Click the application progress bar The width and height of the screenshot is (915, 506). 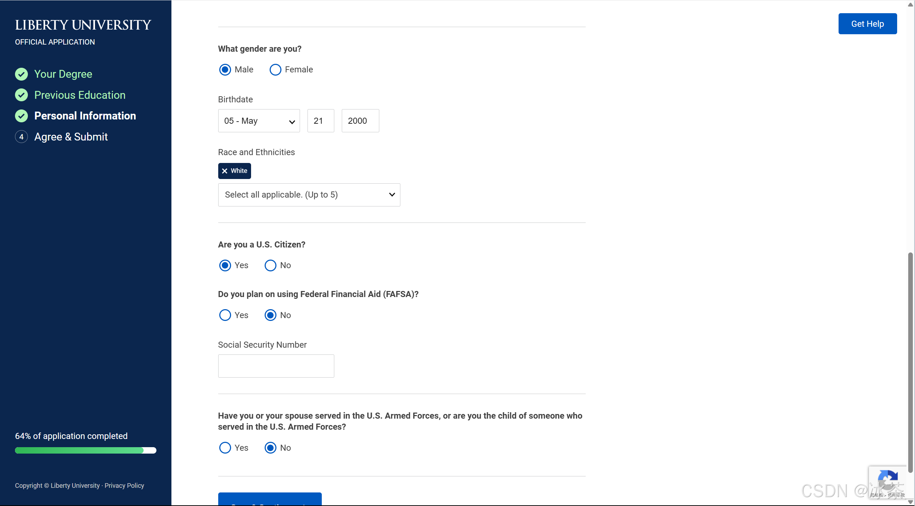coord(85,450)
